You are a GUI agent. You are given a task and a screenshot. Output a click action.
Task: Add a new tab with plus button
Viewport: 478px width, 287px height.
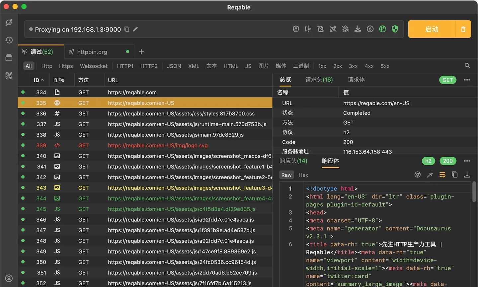[x=141, y=52]
